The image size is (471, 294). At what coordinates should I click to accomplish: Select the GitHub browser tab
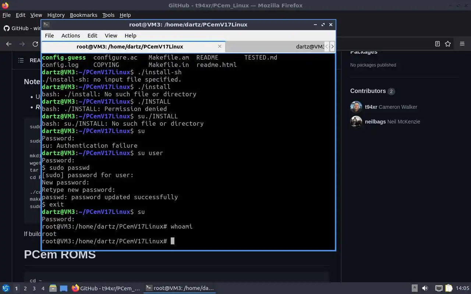22,28
